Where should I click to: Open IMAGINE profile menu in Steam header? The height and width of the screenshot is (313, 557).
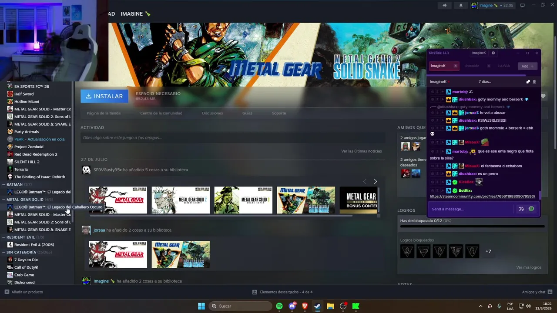tap(135, 14)
